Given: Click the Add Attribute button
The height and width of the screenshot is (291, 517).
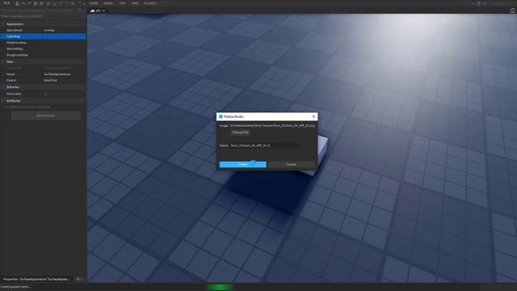Looking at the screenshot, I should (x=45, y=116).
